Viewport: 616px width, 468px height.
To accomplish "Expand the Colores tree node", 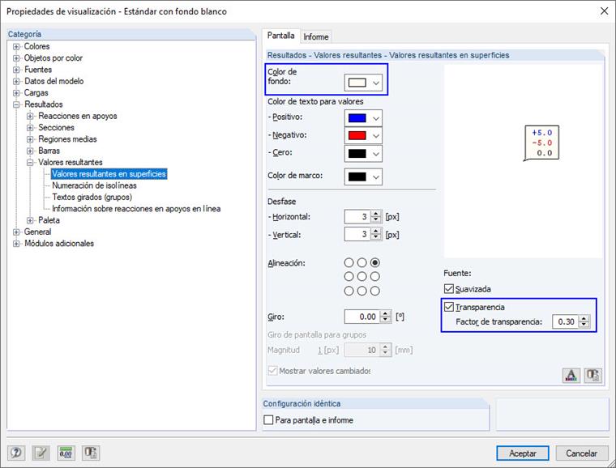I will coord(16,47).
